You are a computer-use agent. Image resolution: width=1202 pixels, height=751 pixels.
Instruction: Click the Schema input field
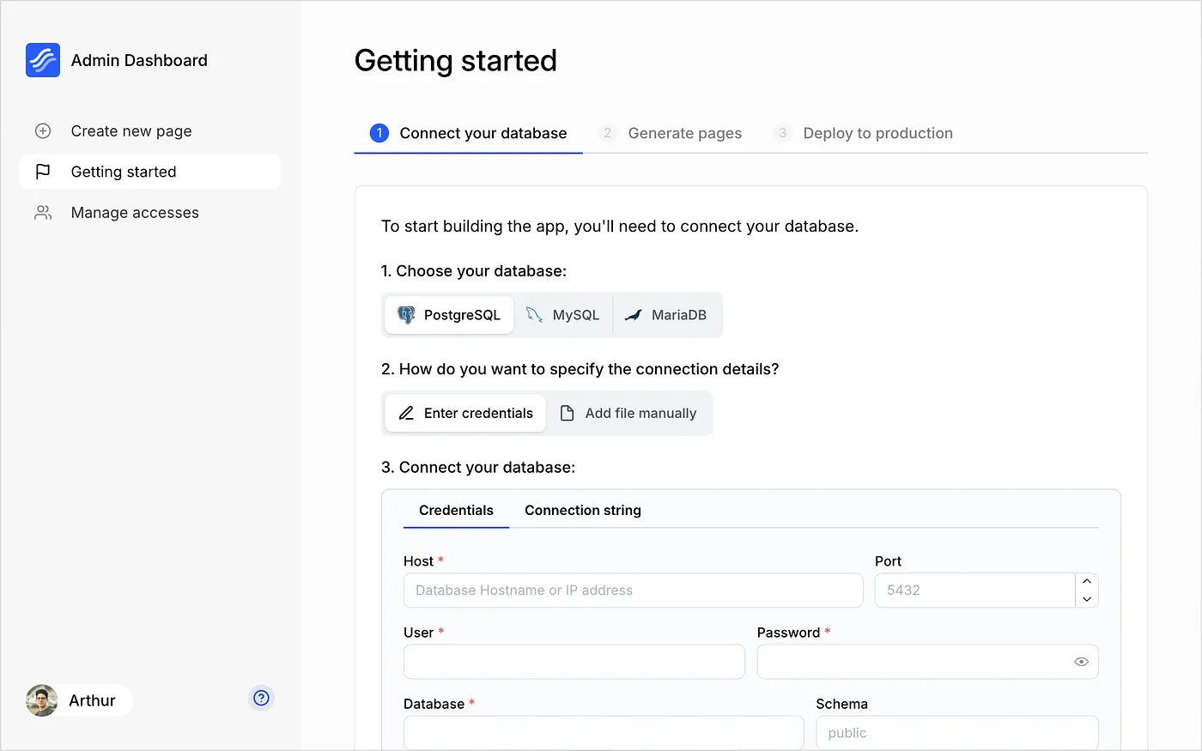pos(956,733)
